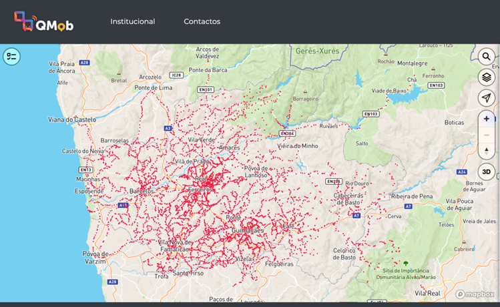The width and height of the screenshot is (500, 307).
Task: Click the Póvoa de Varzim label
Action: pyautogui.click(x=95, y=258)
